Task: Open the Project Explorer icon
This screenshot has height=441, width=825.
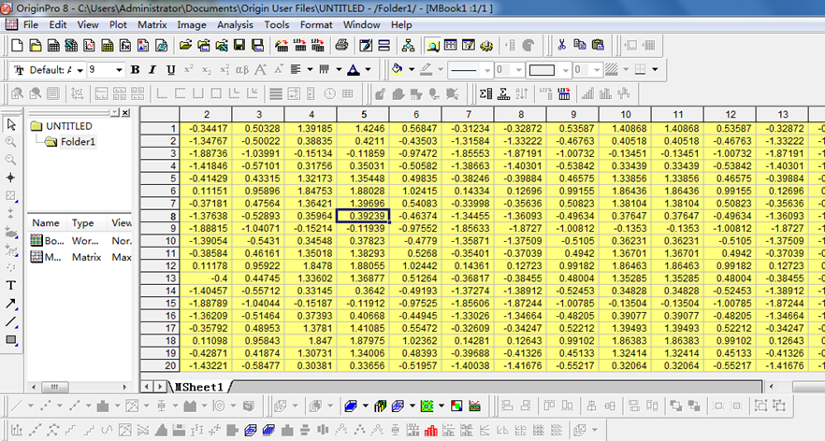Action: (432, 46)
